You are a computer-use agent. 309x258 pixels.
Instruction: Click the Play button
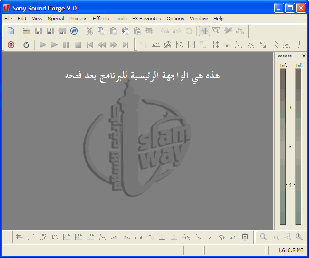click(x=54, y=45)
